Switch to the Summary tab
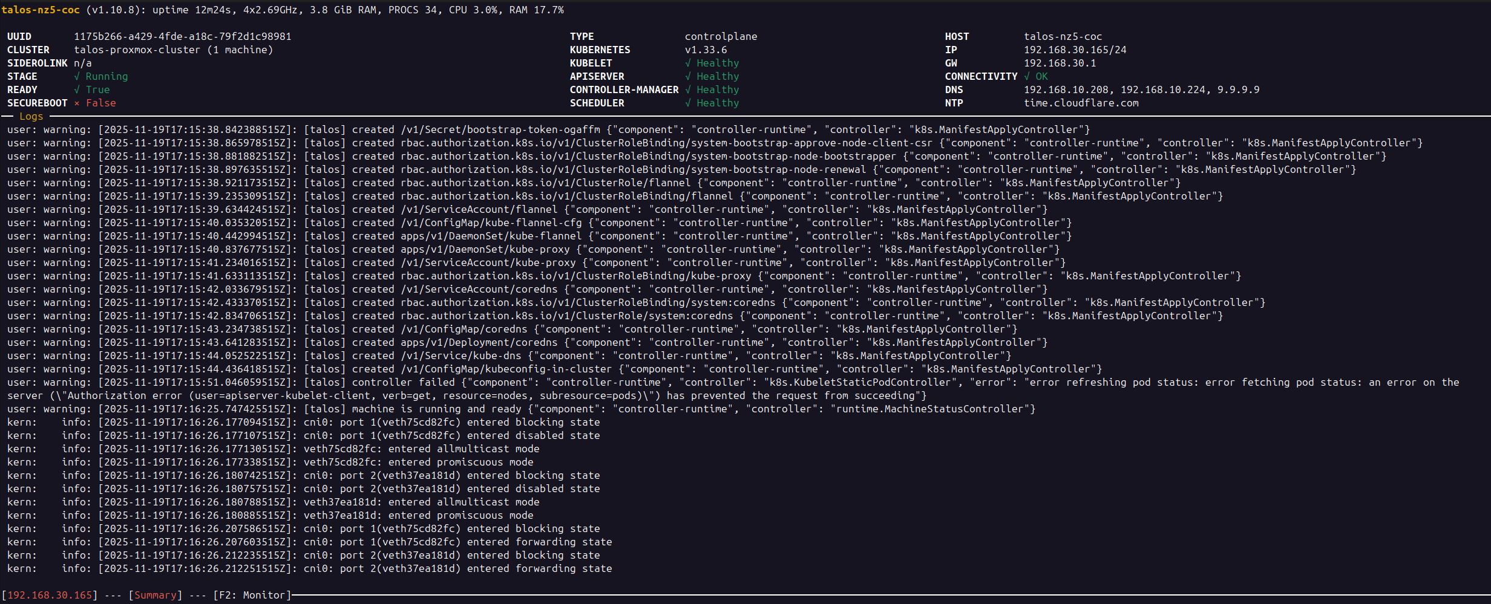This screenshot has width=1491, height=604. pos(155,595)
